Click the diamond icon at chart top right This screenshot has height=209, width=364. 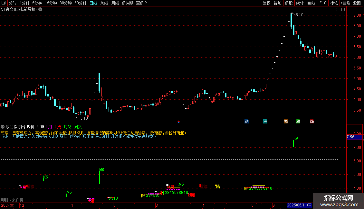click(x=338, y=10)
